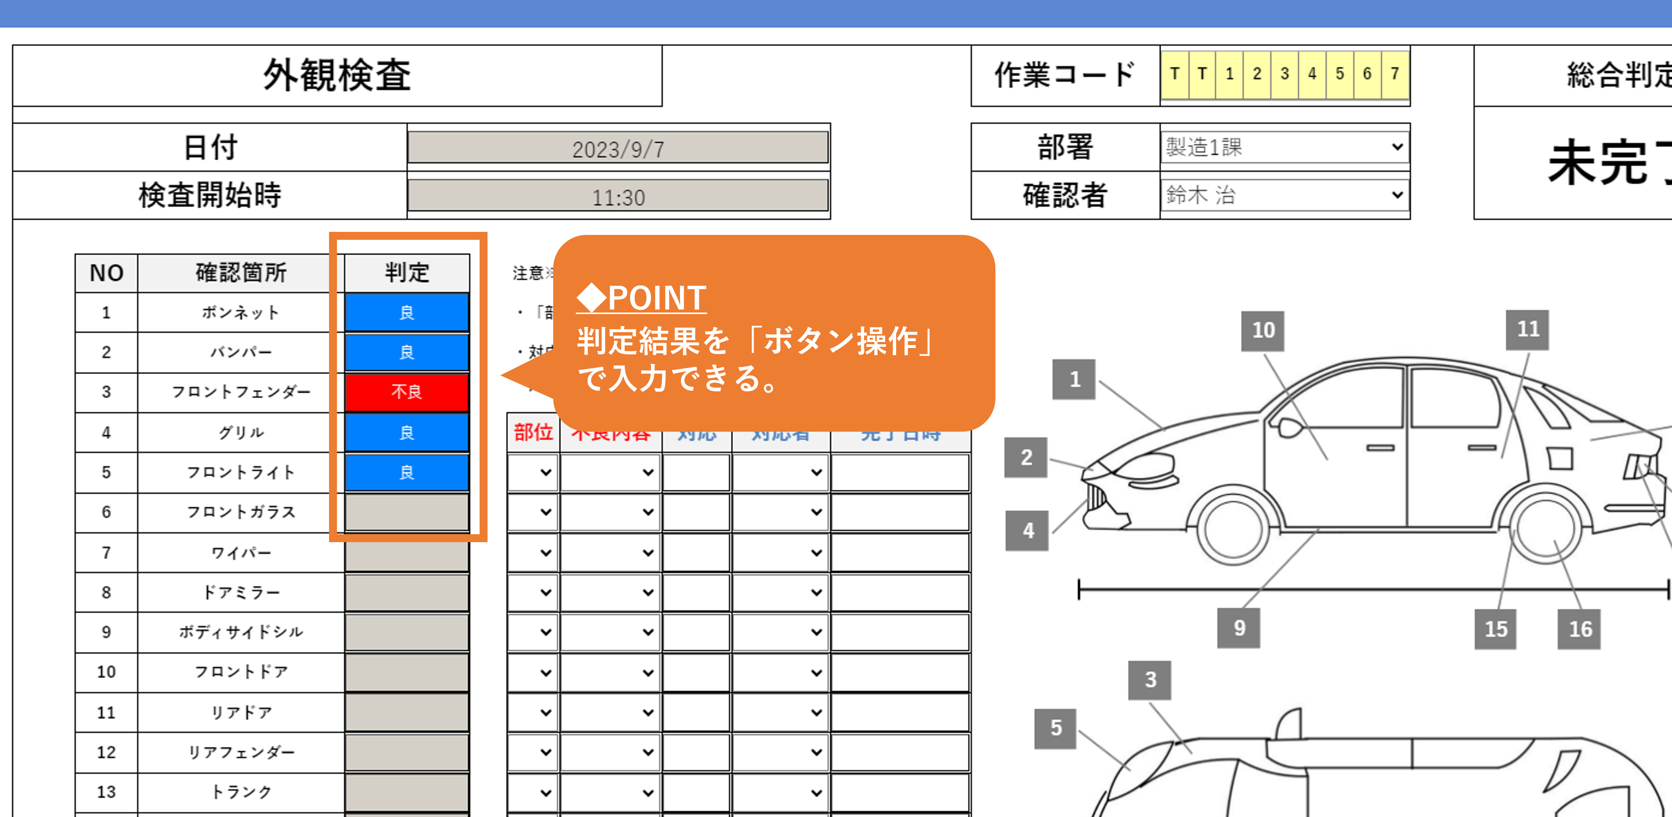Toggle red 不良 button for フロントフェンダー

coord(407,392)
